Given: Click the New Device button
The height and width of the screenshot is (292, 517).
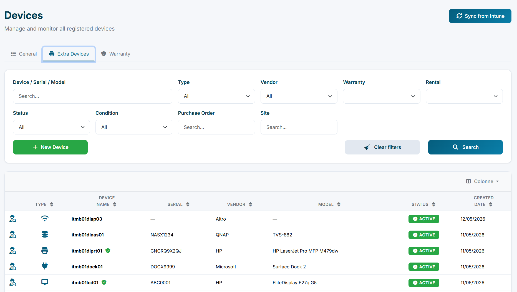Looking at the screenshot, I should pos(50,147).
